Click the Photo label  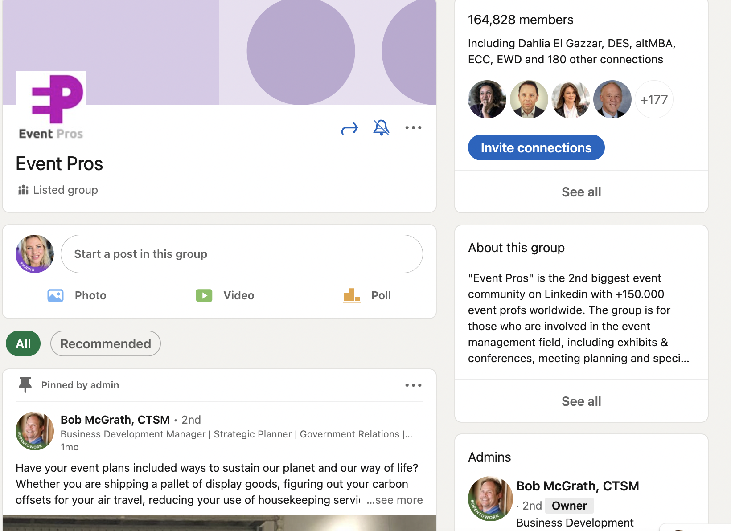coord(90,295)
